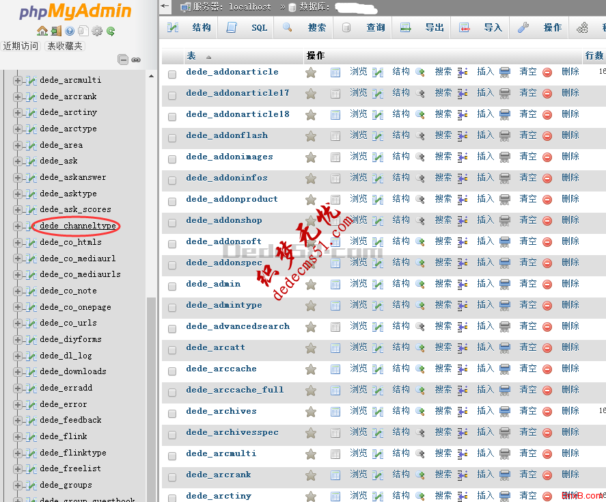Switch to the 查询 (Query) tab
Viewport: 606px width, 502px height.
(362, 27)
